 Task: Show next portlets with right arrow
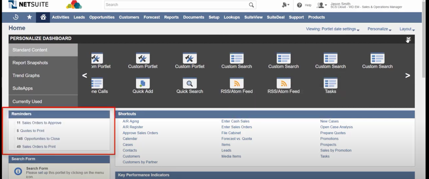click(x=408, y=75)
